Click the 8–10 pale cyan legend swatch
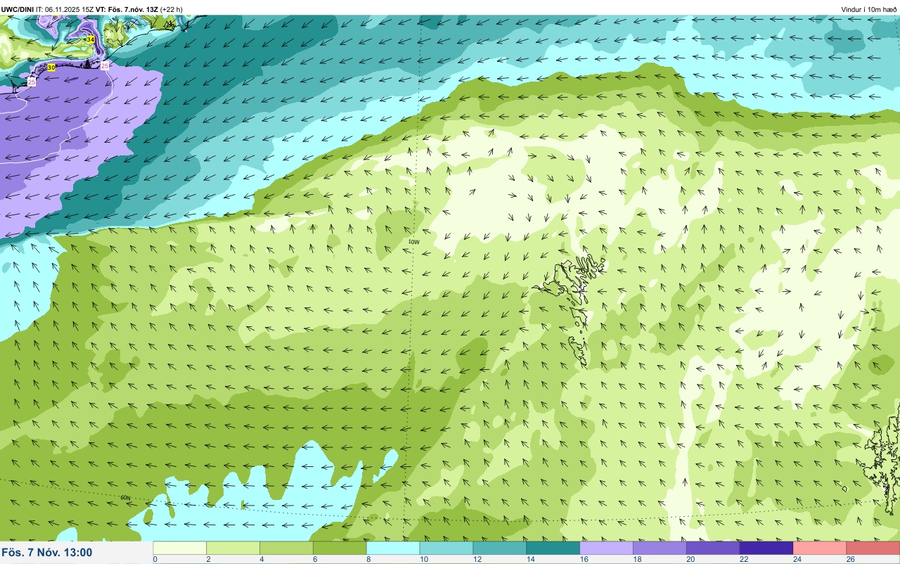This screenshot has height=564, width=900. pos(393,548)
